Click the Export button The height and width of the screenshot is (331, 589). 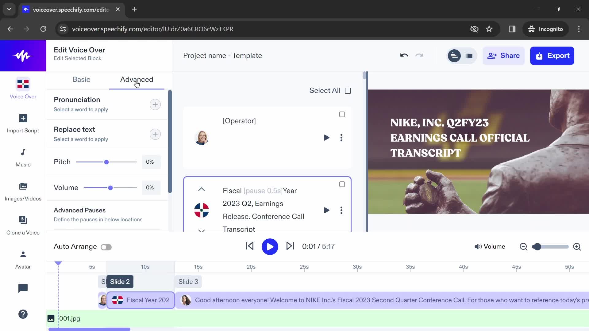click(552, 55)
